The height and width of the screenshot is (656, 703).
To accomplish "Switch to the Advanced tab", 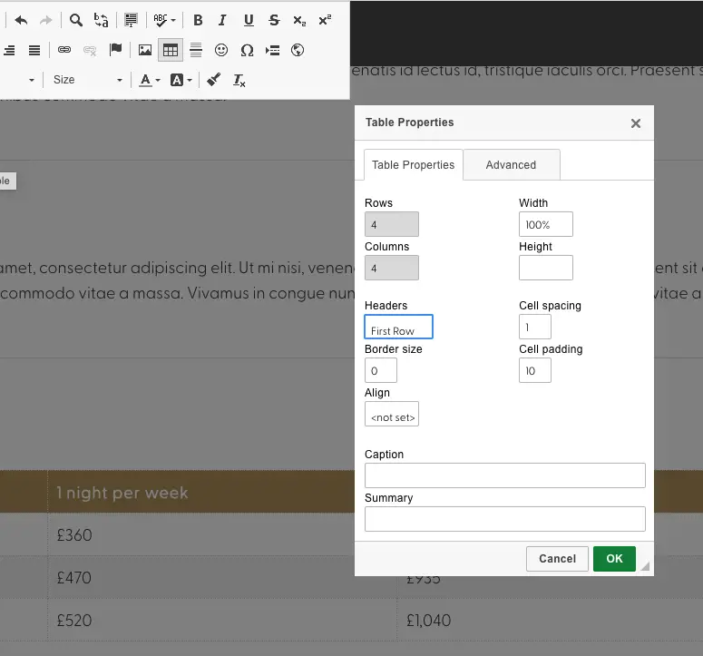I will pyautogui.click(x=511, y=165).
